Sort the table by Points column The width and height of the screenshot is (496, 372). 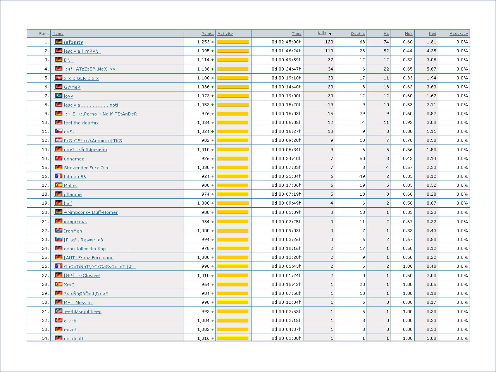(x=207, y=34)
